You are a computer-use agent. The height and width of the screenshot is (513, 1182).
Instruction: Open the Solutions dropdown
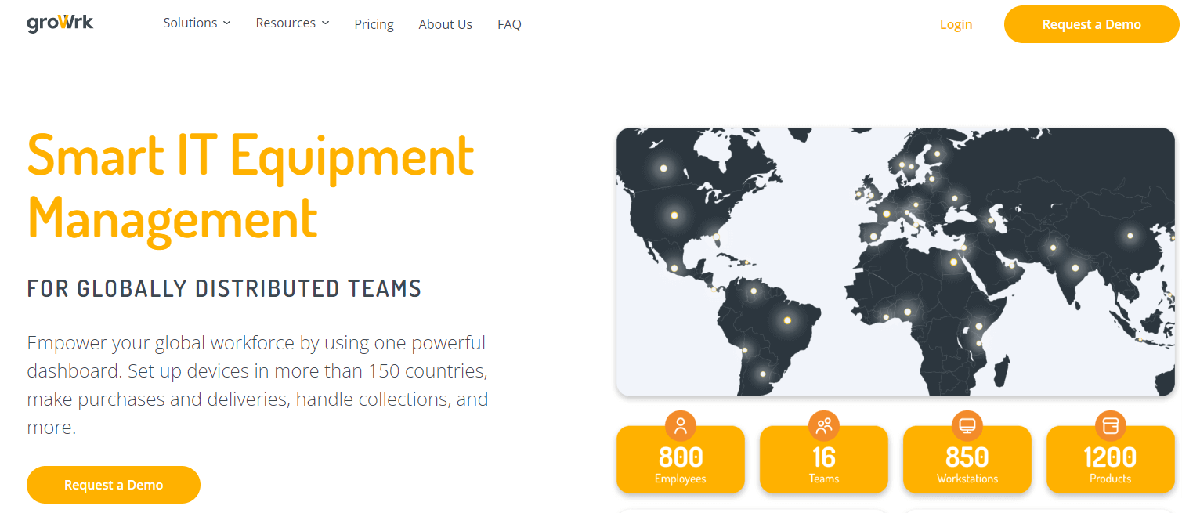(190, 23)
